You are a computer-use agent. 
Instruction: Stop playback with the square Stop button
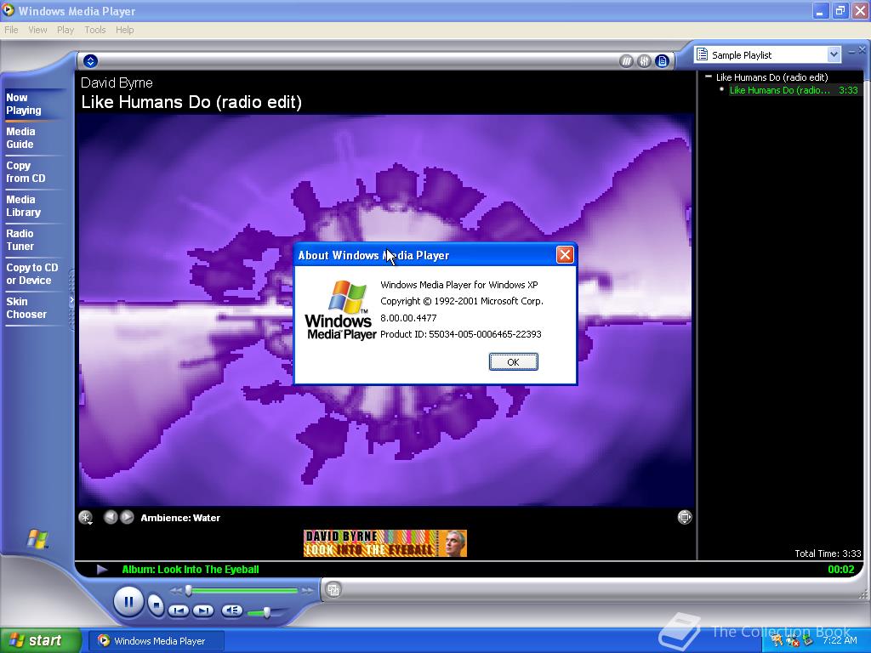tap(157, 604)
